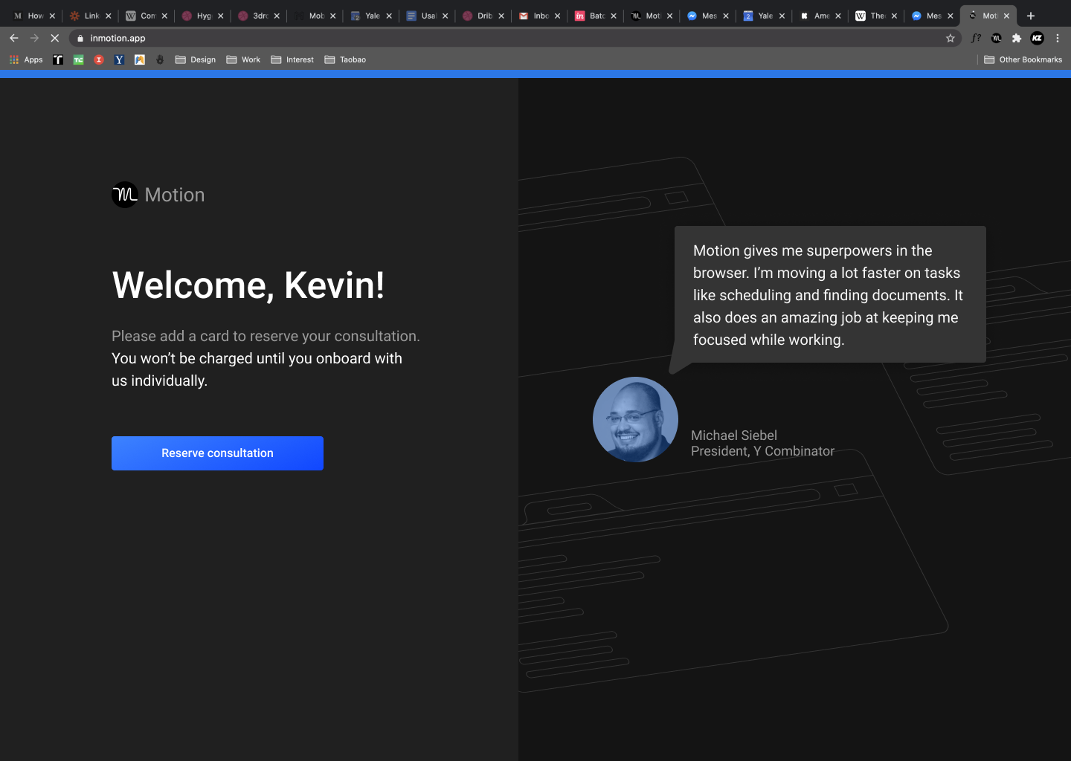Viewport: 1071px width, 761px height.
Task: Close the 'Hyg' tab
Action: tap(221, 16)
